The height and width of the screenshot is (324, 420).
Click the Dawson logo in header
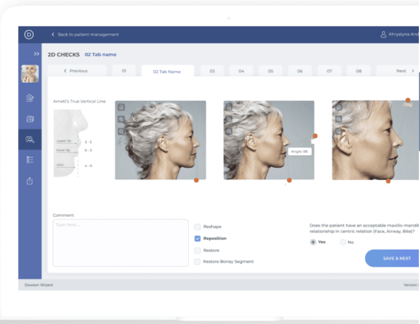pos(29,34)
